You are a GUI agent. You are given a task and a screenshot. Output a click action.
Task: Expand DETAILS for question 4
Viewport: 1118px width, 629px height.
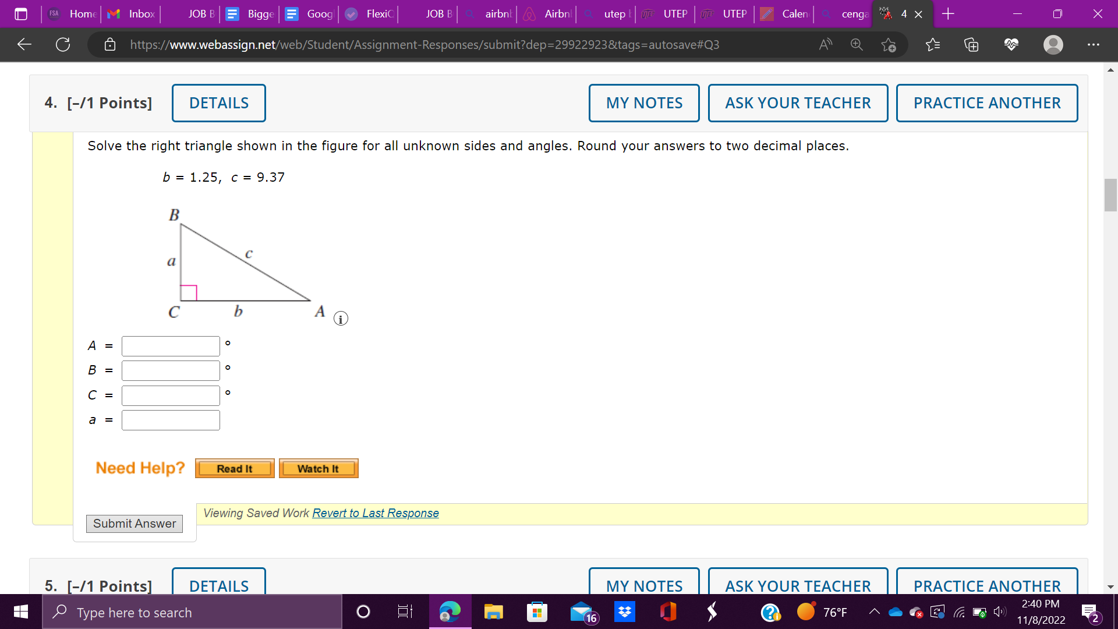218,103
